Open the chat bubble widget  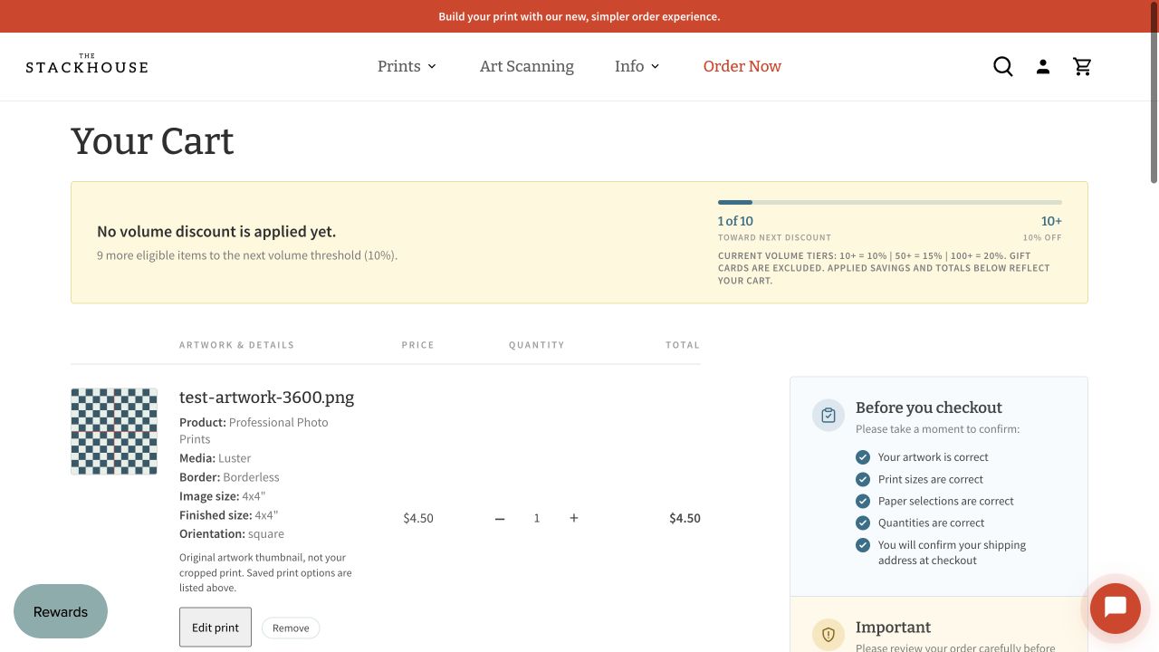pyautogui.click(x=1116, y=609)
